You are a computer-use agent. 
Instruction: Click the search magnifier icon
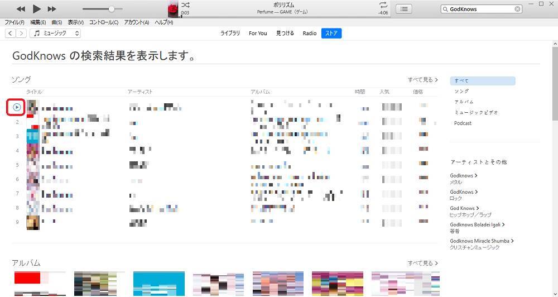(445, 9)
